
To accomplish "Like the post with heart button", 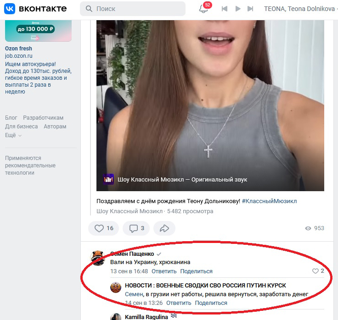I will 104,228.
